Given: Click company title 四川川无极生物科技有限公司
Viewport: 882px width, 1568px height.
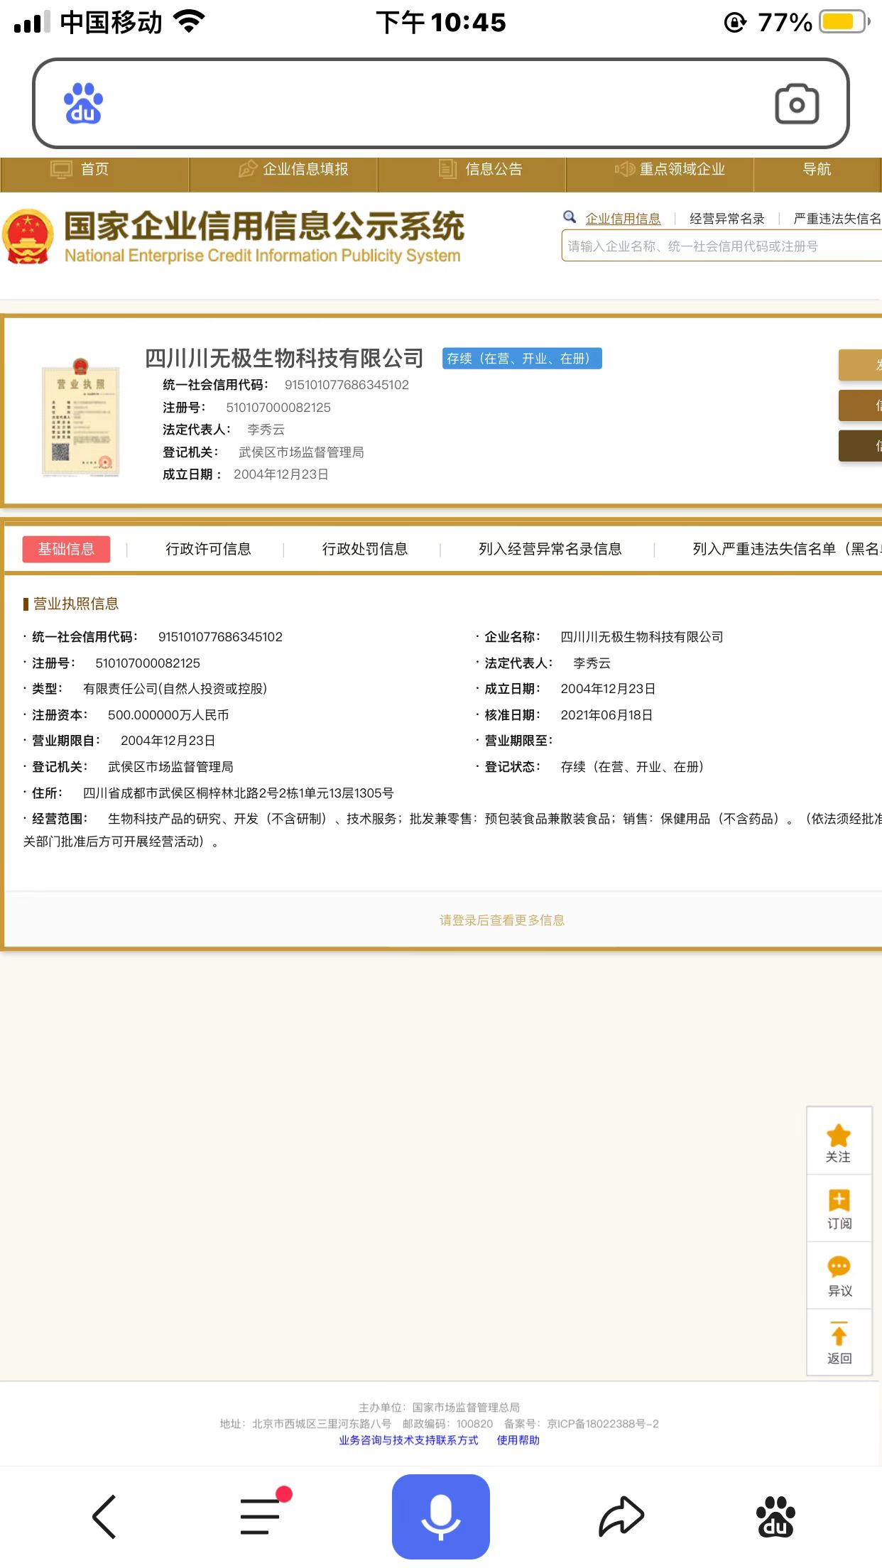Looking at the screenshot, I should coord(284,358).
